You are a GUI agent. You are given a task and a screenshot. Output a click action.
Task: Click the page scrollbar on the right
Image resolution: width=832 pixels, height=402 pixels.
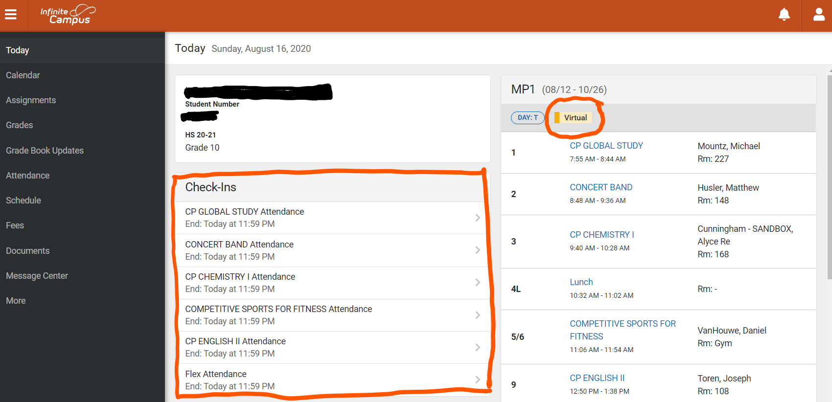coord(829,176)
